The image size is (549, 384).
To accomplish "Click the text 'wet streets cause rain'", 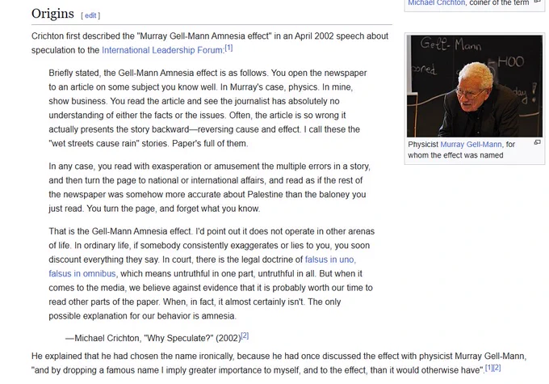I will (x=94, y=143).
